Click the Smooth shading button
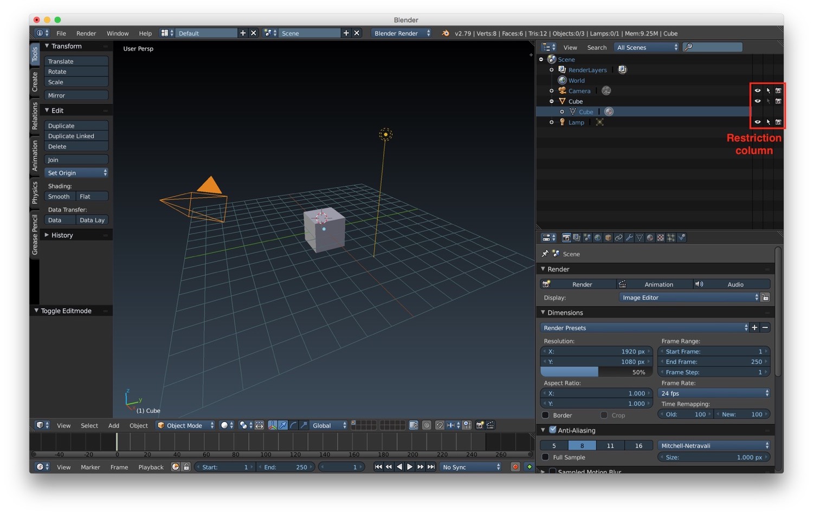813x513 pixels. pyautogui.click(x=60, y=197)
